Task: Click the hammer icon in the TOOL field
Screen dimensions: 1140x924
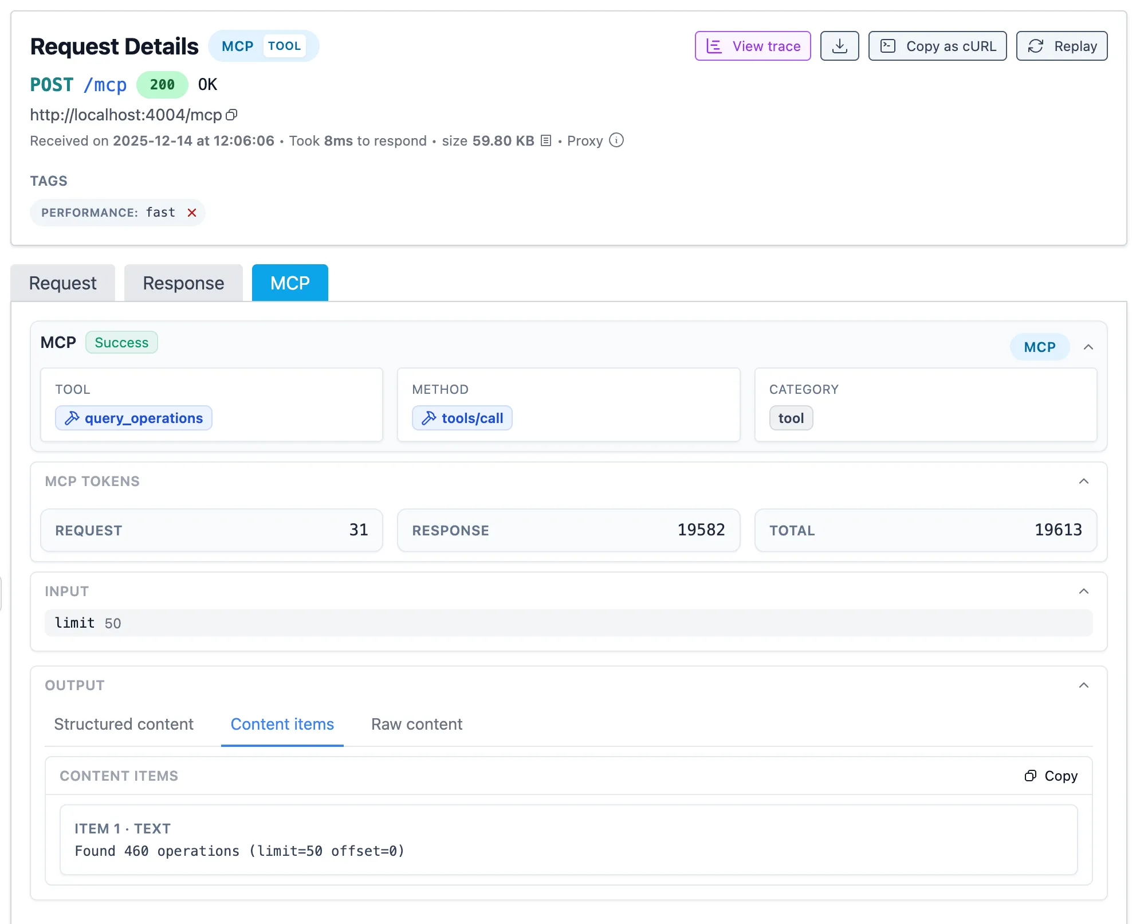Action: coord(72,418)
